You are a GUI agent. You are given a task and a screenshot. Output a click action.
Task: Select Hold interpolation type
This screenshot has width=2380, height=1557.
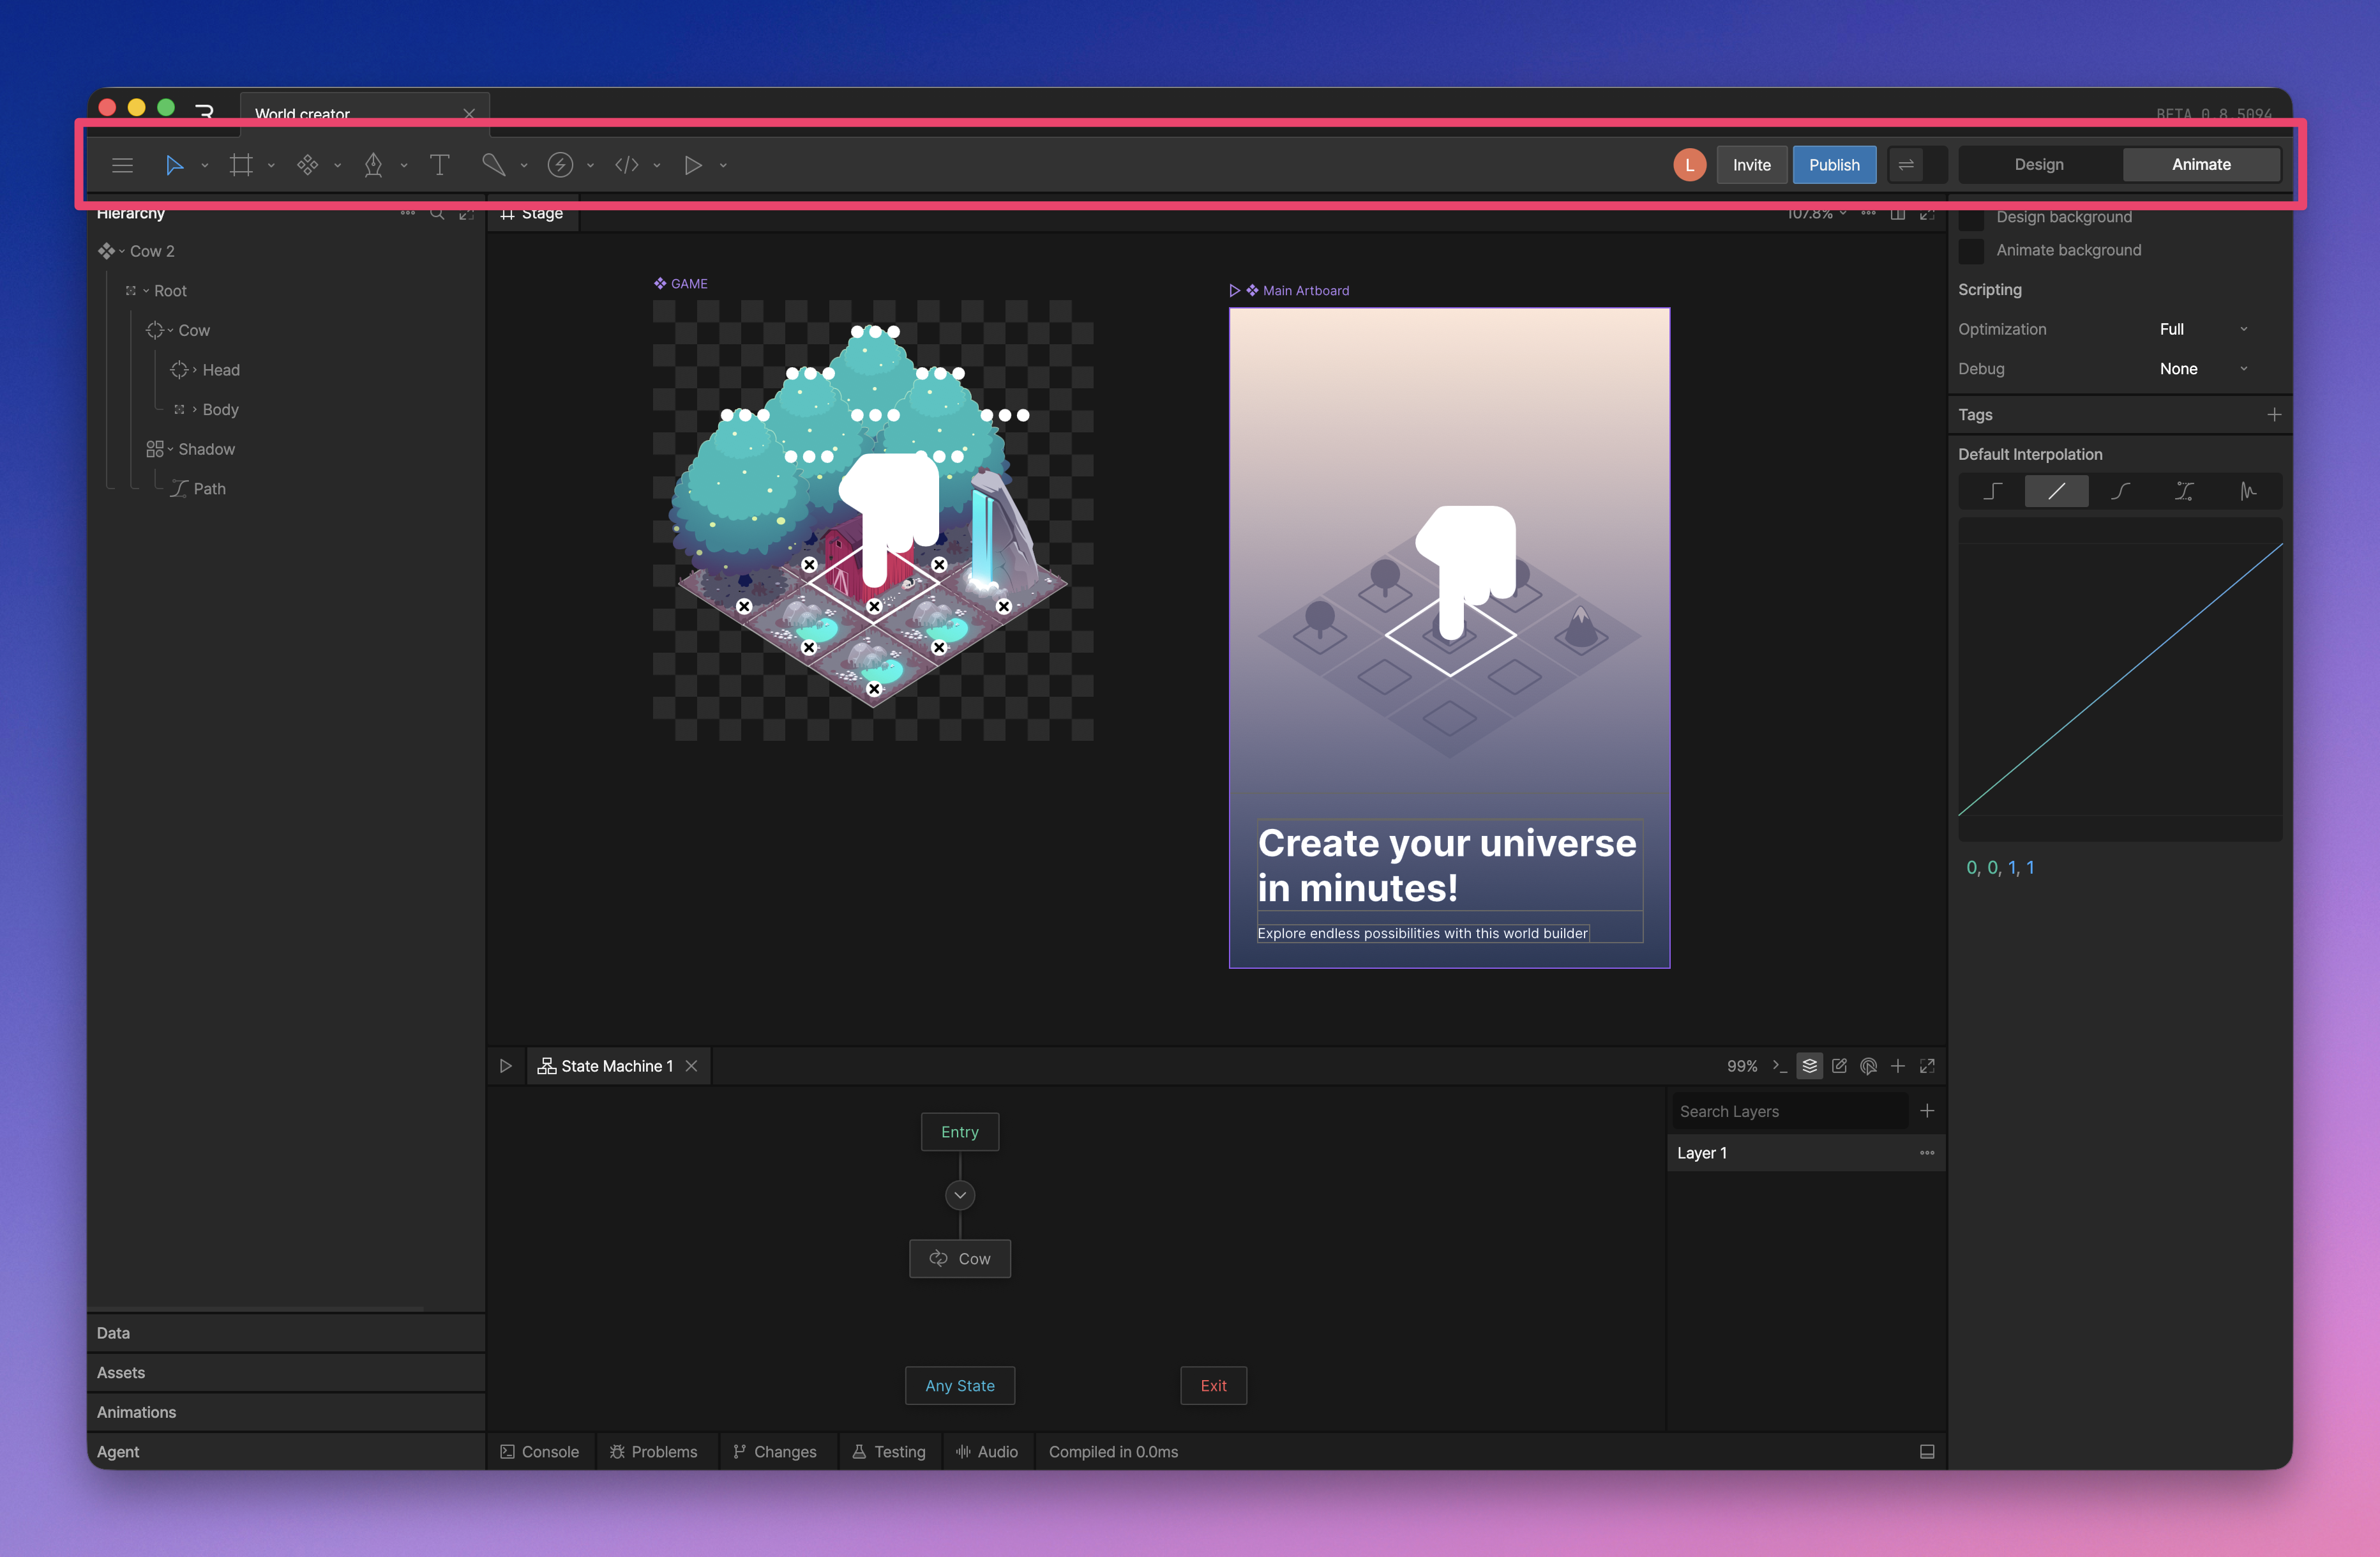pos(1992,491)
